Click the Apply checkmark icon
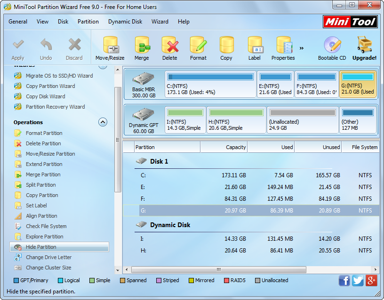This screenshot has height=300, width=384. [x=18, y=45]
